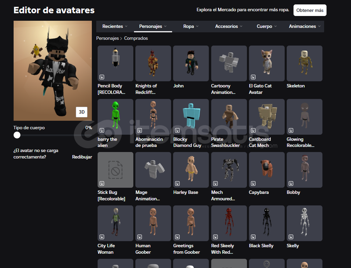Click the Skeleton character name label

point(296,86)
